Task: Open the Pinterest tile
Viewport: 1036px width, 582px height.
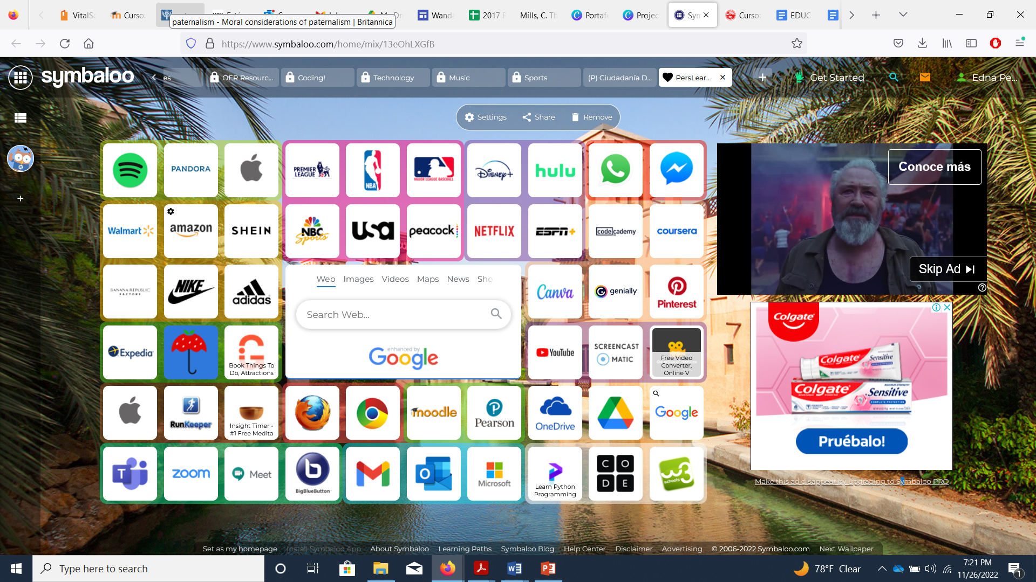Action: (677, 292)
